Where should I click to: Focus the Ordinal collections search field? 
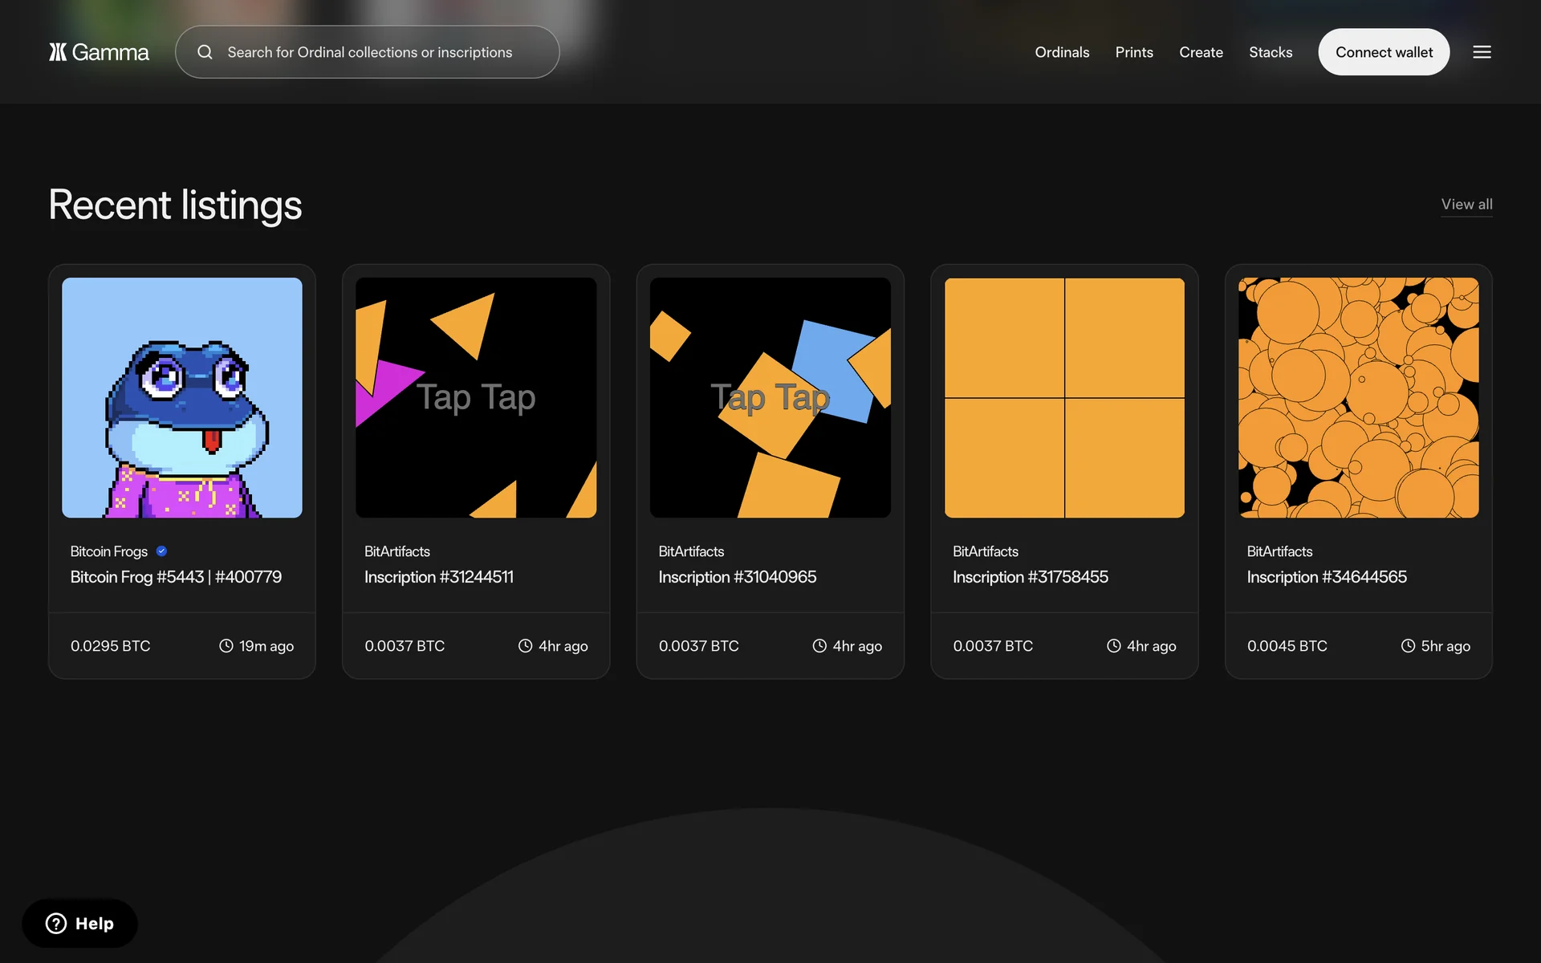(x=369, y=52)
